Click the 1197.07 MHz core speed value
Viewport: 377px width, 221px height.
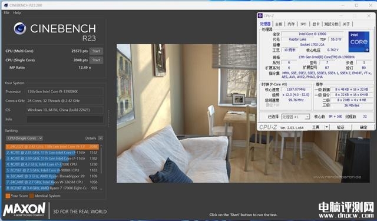pos(296,90)
